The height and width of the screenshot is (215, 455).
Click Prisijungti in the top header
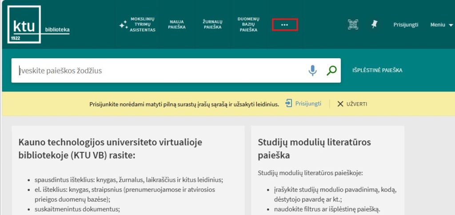tap(406, 25)
